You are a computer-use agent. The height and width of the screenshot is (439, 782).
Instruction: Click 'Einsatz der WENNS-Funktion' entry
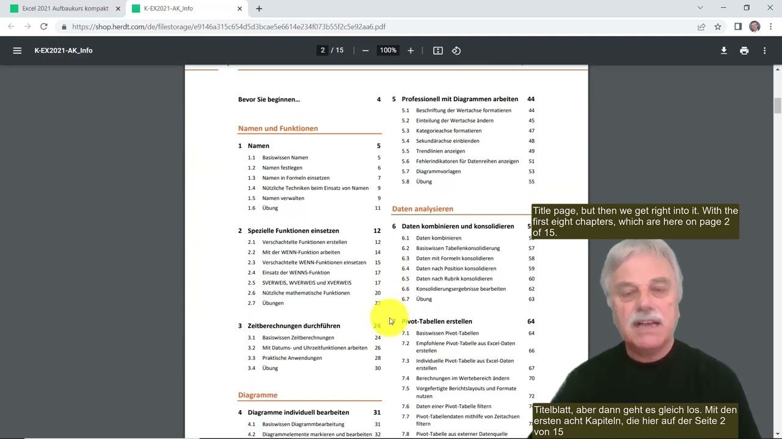(296, 273)
